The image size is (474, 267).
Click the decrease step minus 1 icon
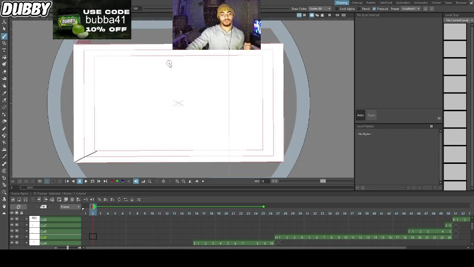85,200
